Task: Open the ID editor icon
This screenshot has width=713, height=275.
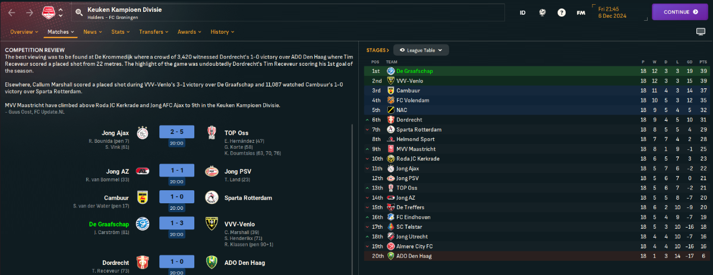Action: [523, 12]
